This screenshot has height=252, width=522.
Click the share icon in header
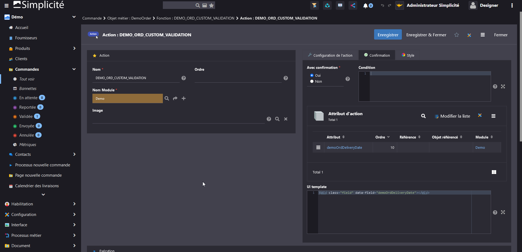tap(353, 5)
